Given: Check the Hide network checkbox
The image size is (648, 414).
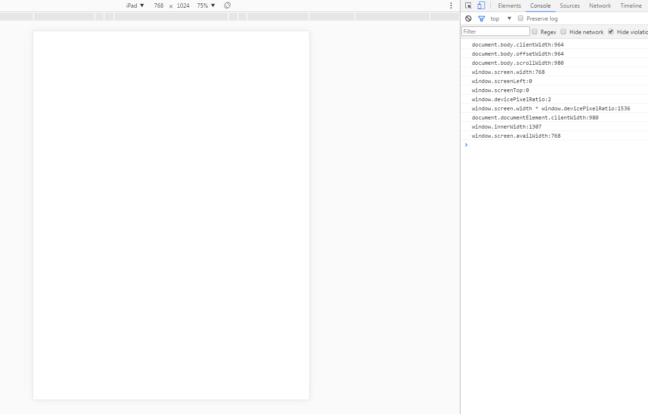Looking at the screenshot, I should (x=564, y=32).
